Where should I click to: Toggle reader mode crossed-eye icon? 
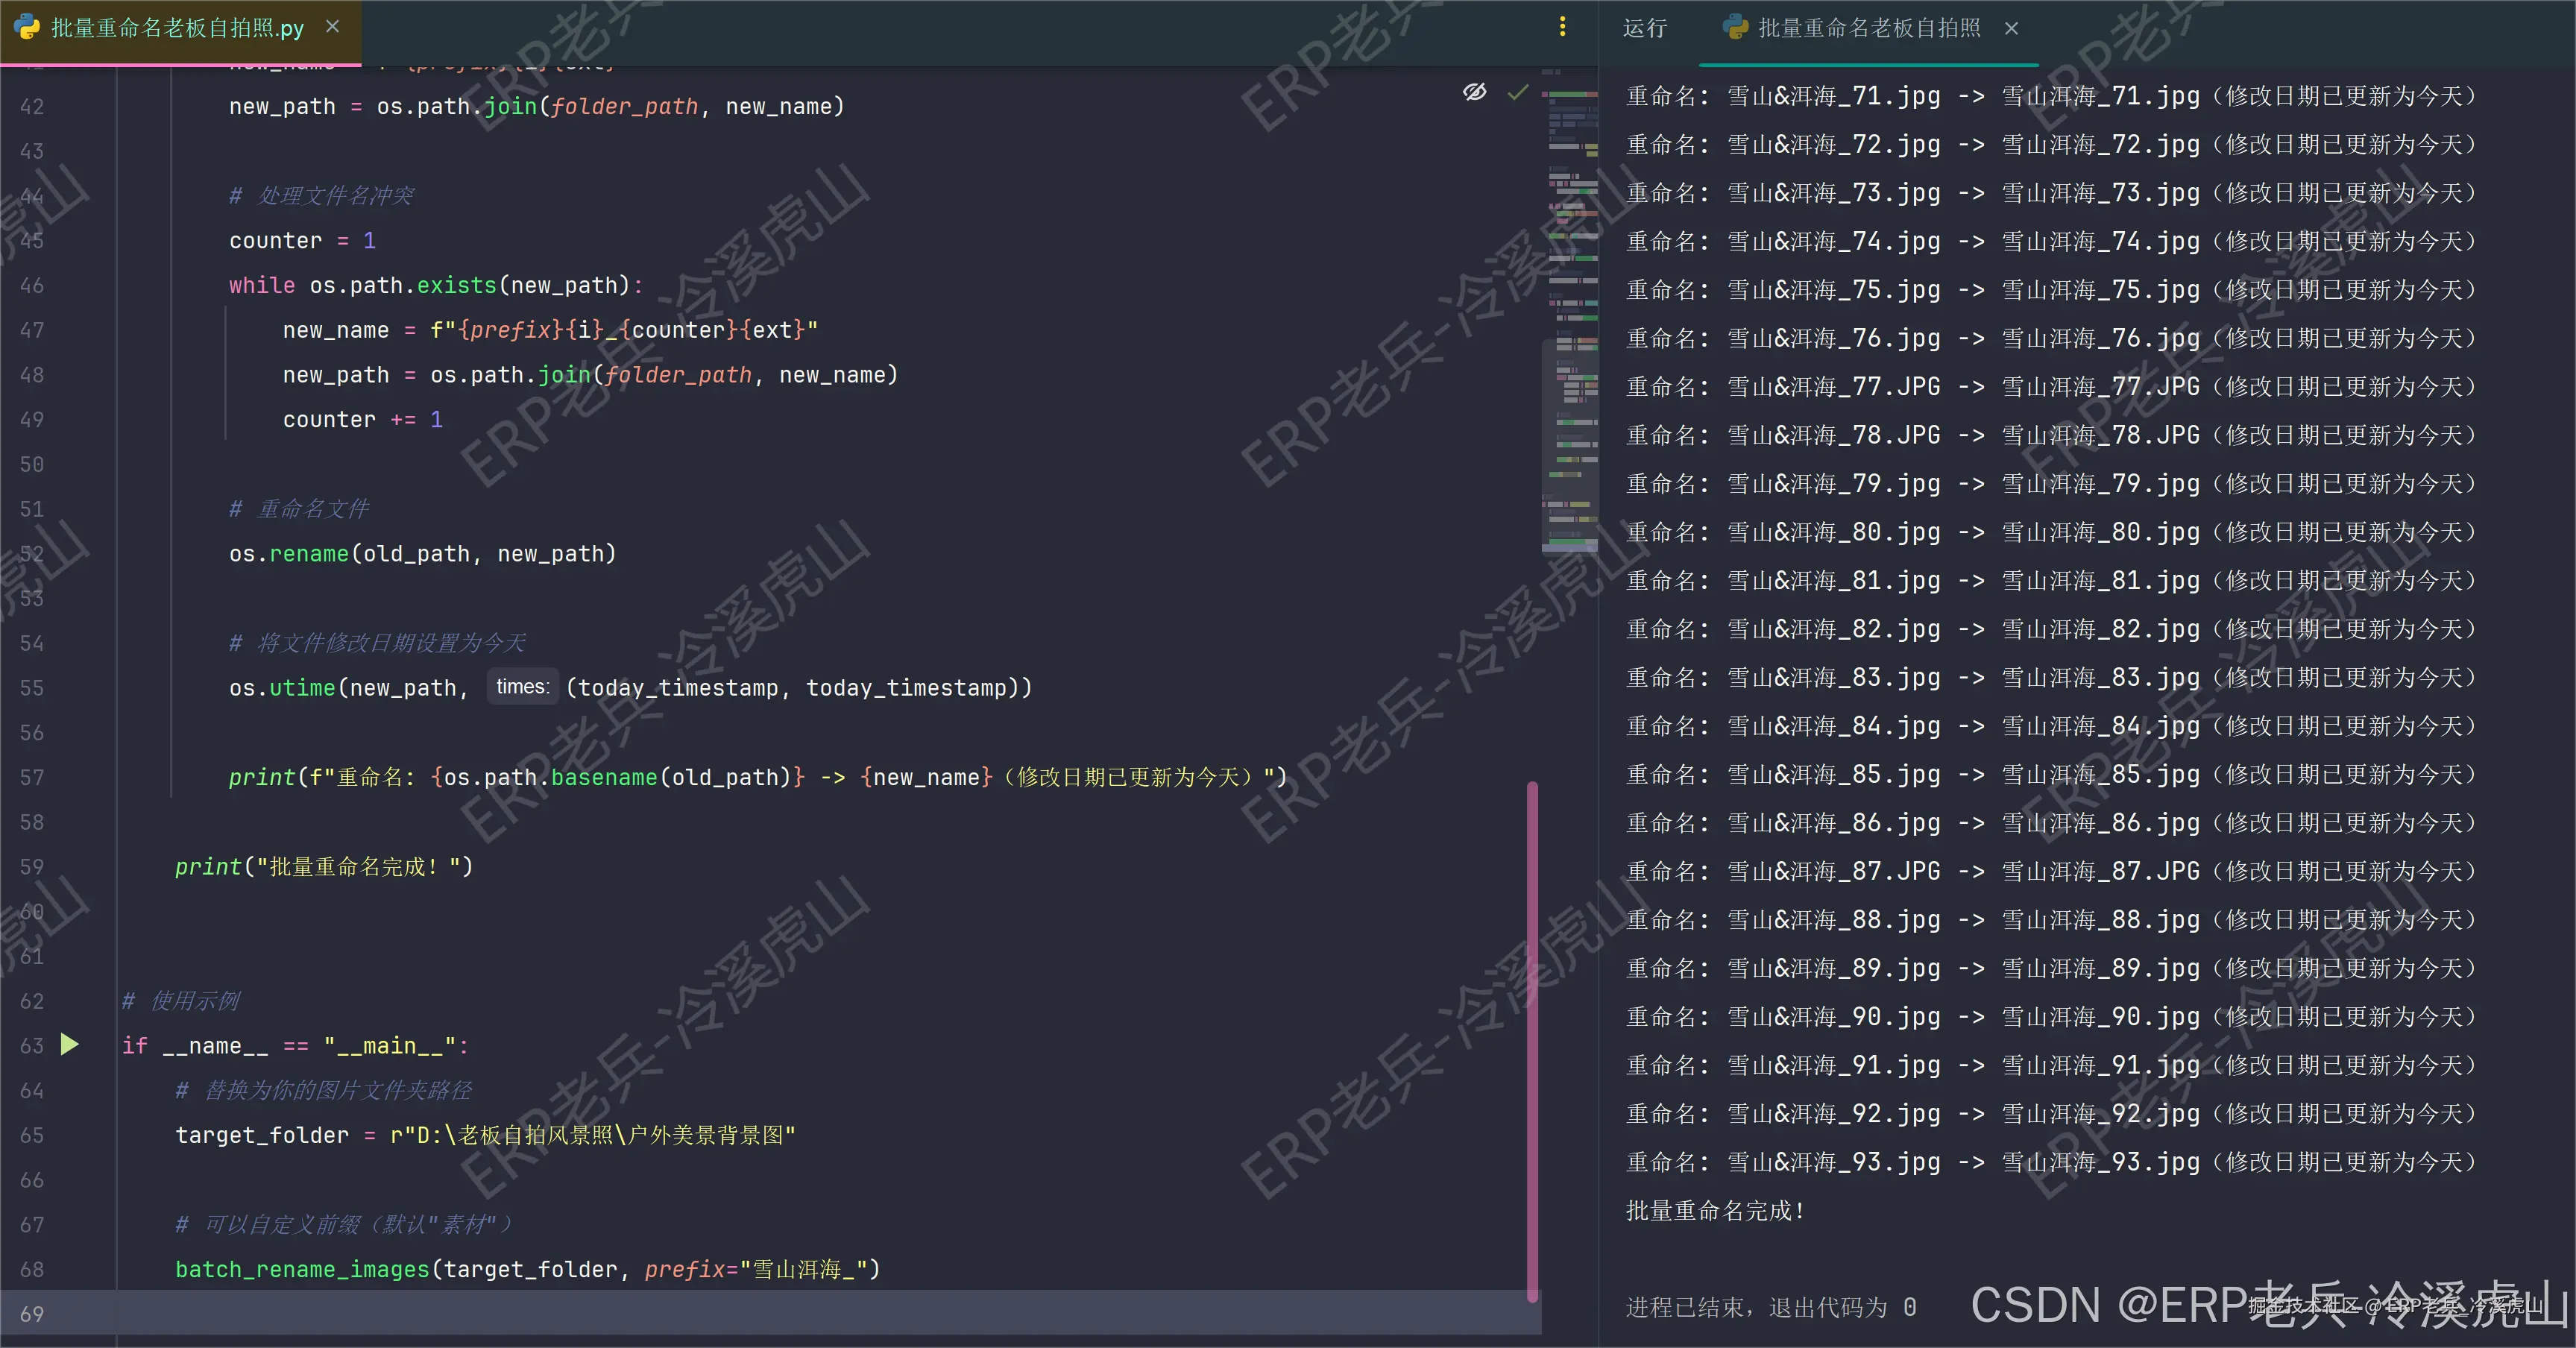[1474, 93]
